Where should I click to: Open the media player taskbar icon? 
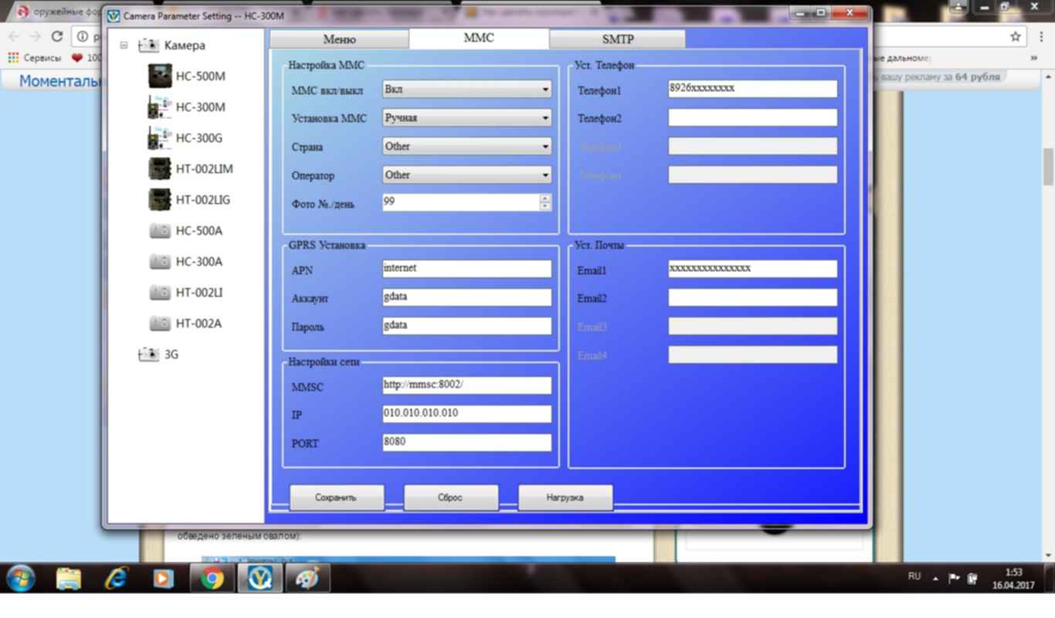pyautogui.click(x=163, y=578)
